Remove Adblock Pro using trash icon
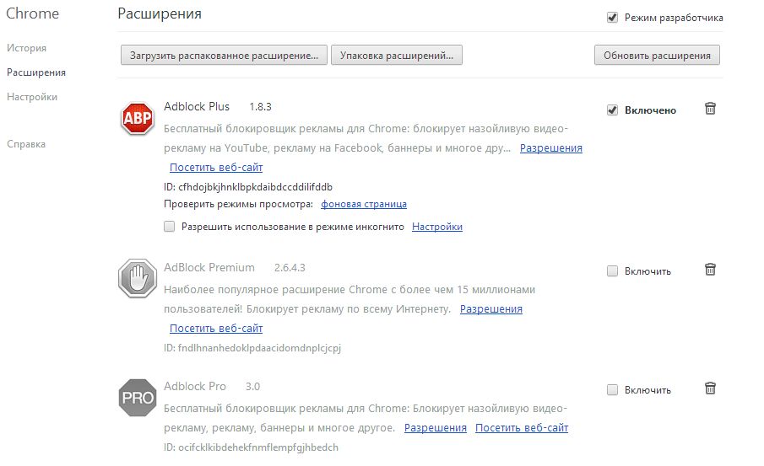The image size is (764, 466). tap(710, 388)
